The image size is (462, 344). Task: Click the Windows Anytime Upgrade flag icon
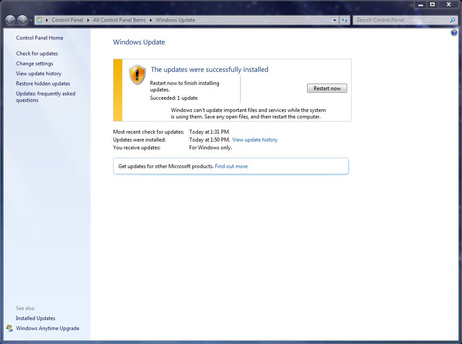(x=10, y=328)
